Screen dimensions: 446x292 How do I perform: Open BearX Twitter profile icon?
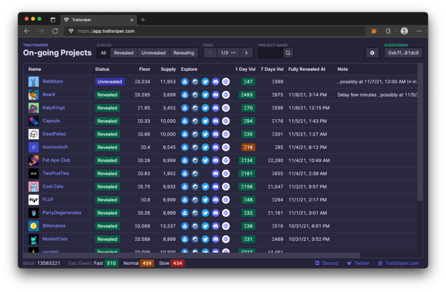click(205, 95)
